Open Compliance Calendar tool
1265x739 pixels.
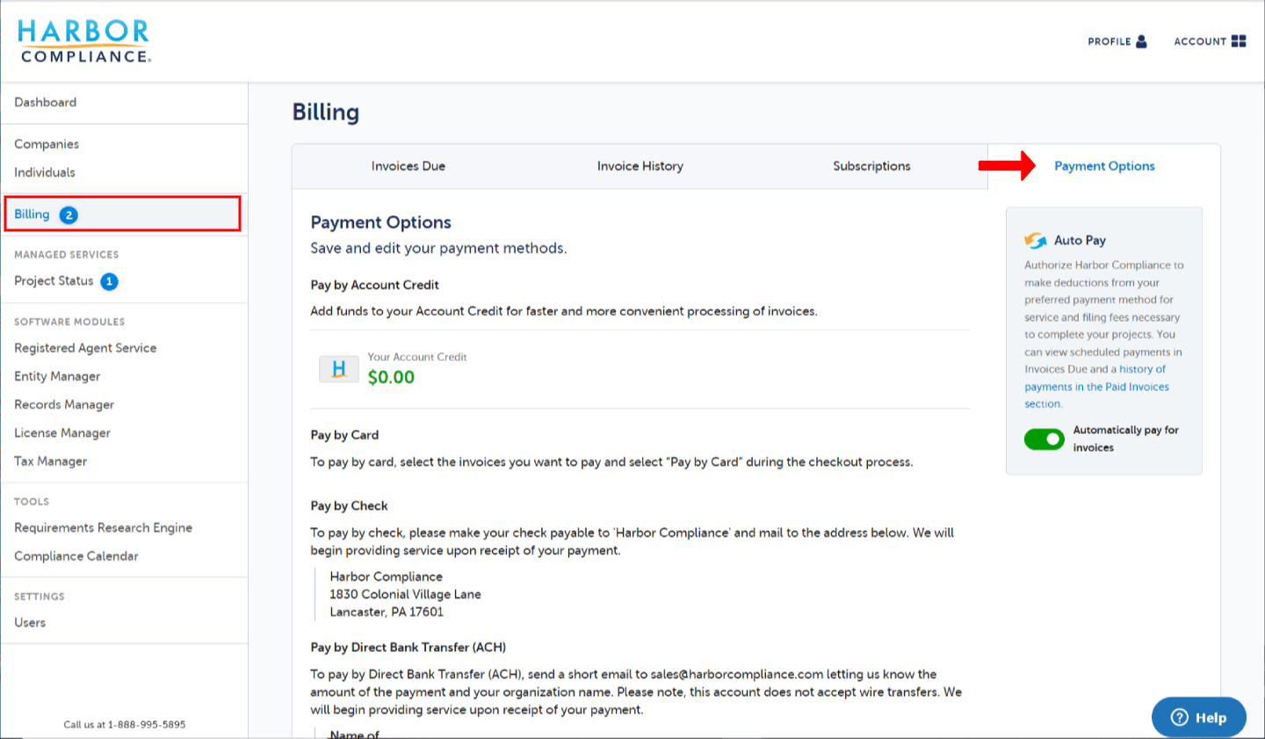click(x=76, y=556)
